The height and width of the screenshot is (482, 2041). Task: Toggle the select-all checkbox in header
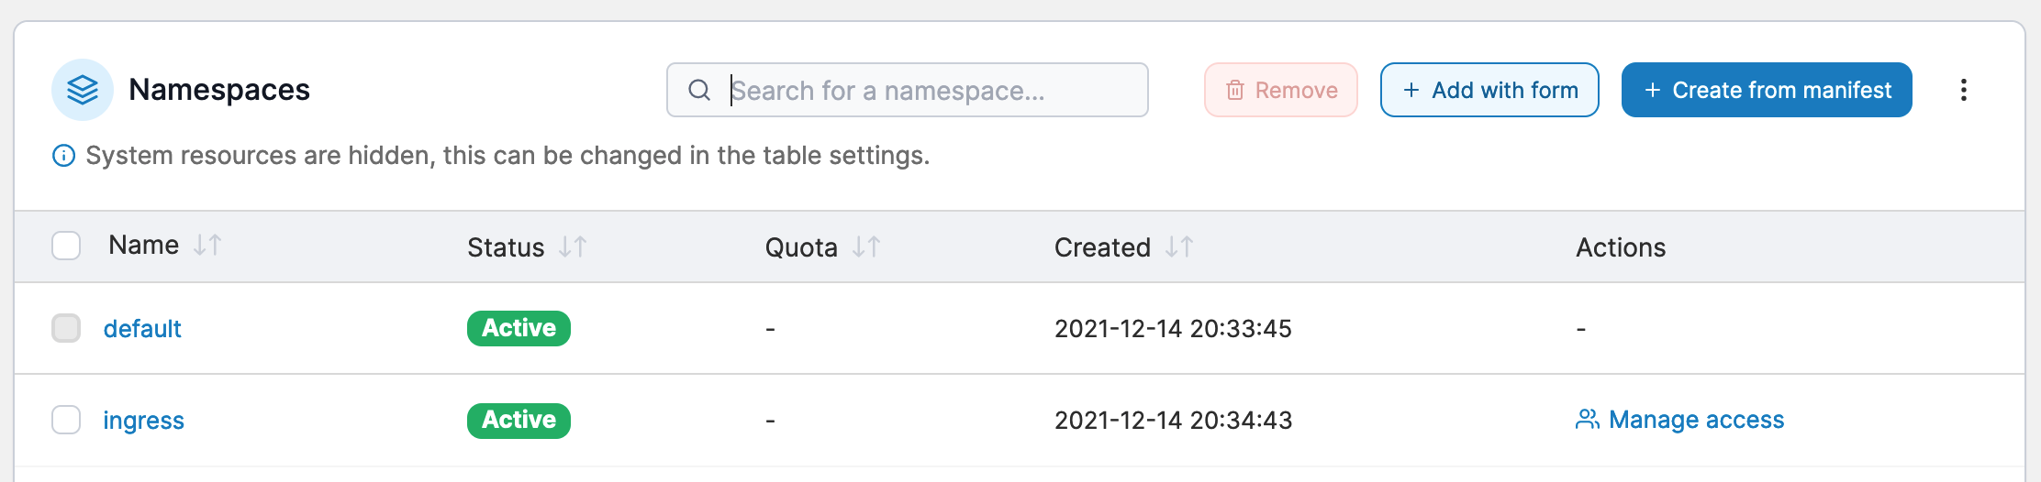(x=66, y=246)
